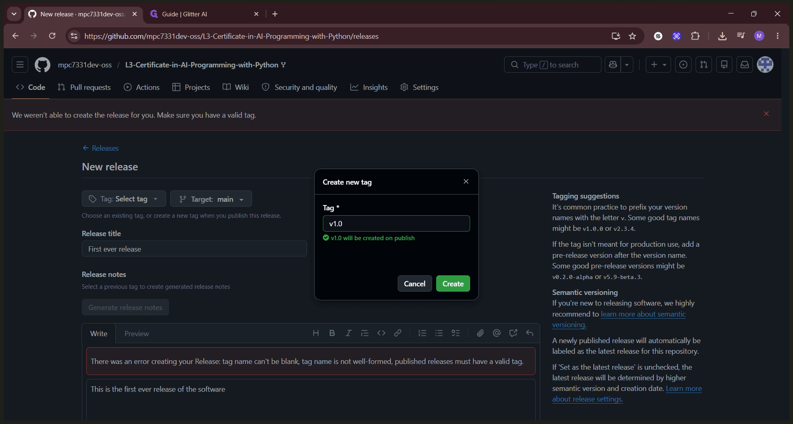
Task: Attach files using paperclip icon
Action: [480, 333]
